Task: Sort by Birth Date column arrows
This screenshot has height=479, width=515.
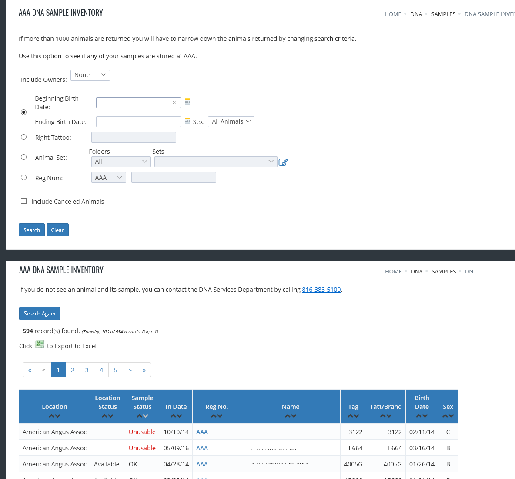Action: point(422,416)
